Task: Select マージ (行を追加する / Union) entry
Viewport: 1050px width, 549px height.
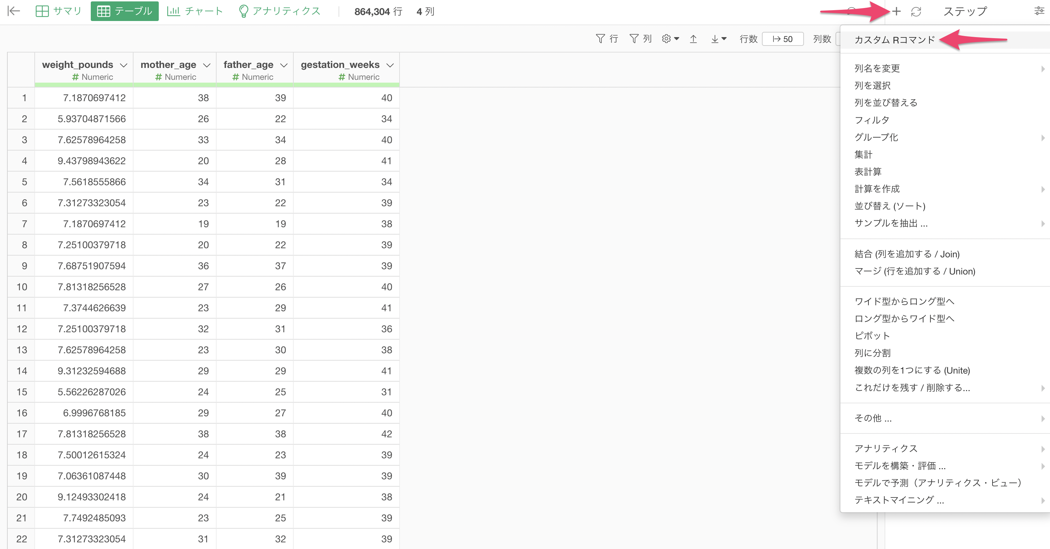Action: 945,271
